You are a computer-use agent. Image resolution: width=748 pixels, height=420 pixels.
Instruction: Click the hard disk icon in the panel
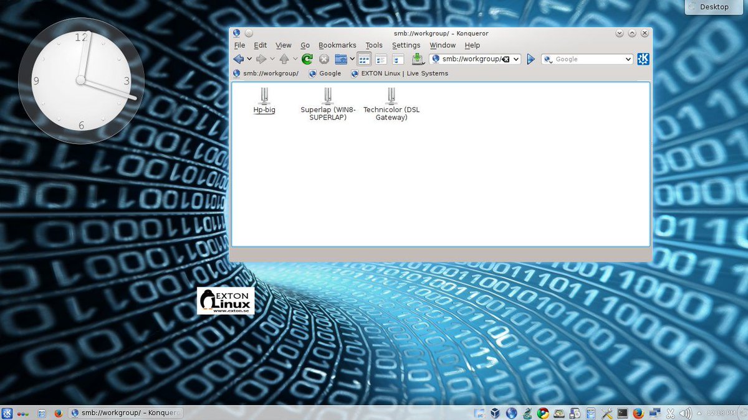(x=559, y=413)
